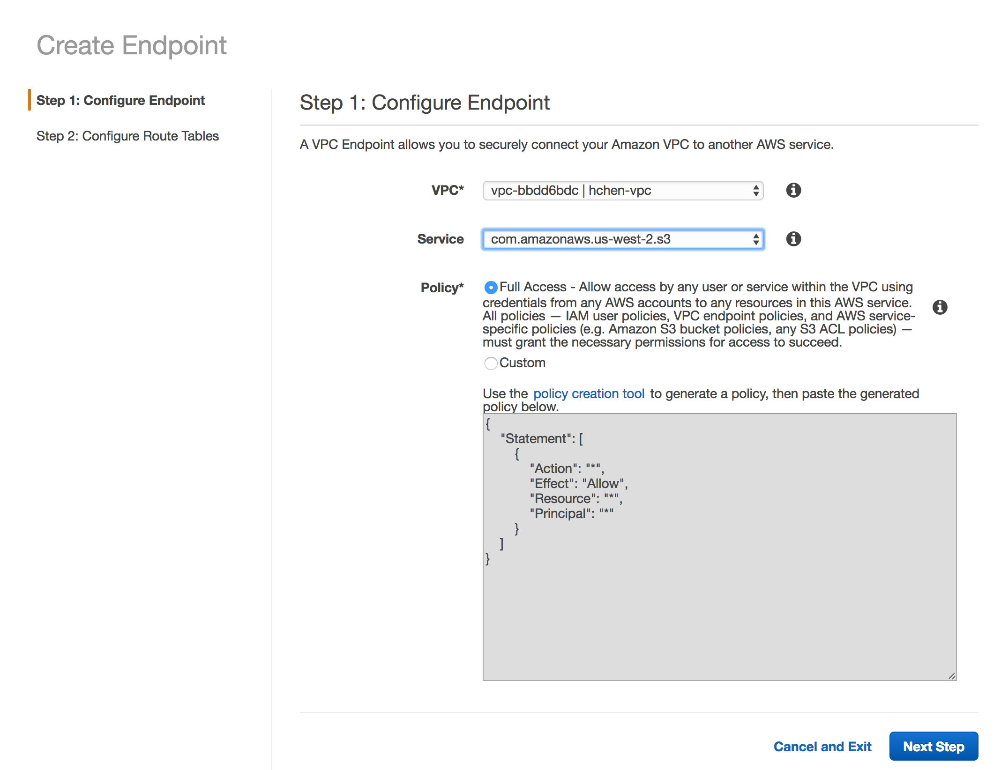Screen dimensions: 1001x770
Task: Select the Full Access policy radio button
Action: click(x=491, y=287)
